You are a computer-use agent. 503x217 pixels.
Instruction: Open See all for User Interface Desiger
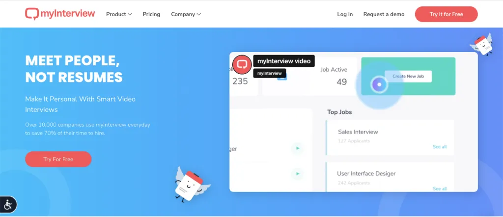pos(440,189)
